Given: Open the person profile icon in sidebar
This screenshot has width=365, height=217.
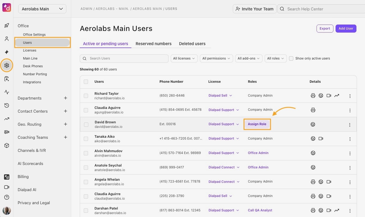Looking at the screenshot, I should 7,39.
